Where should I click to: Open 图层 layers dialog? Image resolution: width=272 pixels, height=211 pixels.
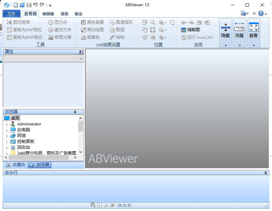117,30
